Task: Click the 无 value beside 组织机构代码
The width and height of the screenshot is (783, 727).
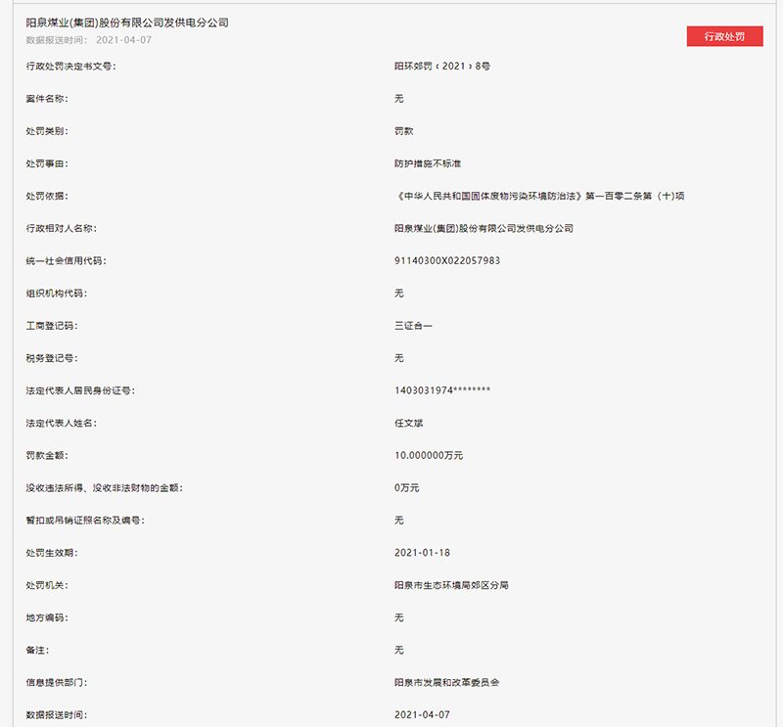Action: [399, 294]
